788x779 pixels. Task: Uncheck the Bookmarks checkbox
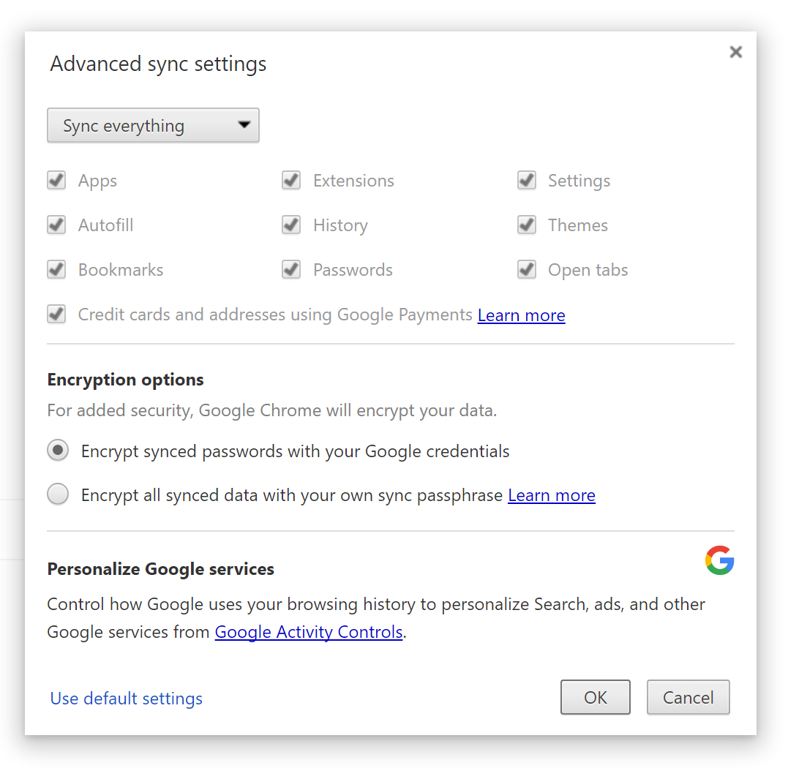coord(57,270)
